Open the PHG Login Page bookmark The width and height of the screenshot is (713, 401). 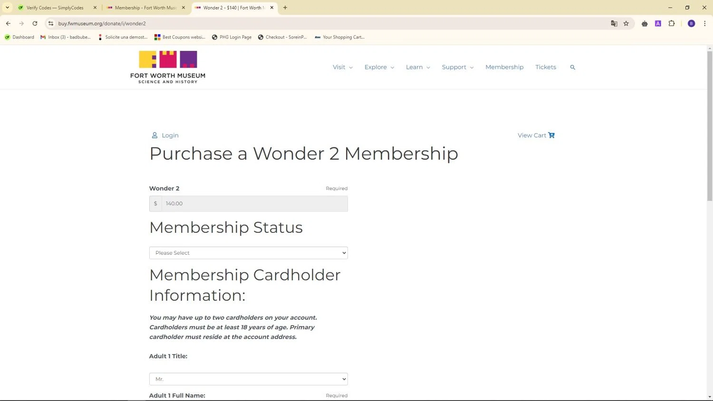tap(232, 37)
